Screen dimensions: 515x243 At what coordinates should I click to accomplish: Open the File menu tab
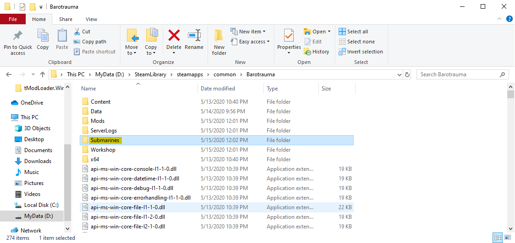point(13,19)
